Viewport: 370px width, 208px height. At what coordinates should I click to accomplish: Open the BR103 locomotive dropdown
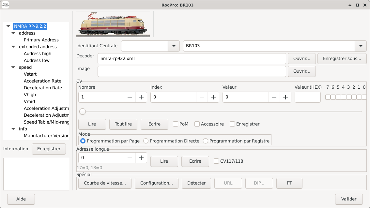(x=361, y=46)
